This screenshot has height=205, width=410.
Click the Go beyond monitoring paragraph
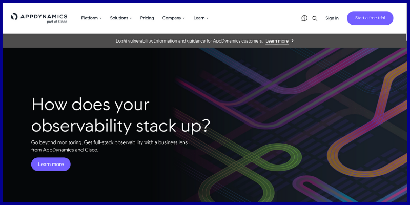pyautogui.click(x=109, y=147)
